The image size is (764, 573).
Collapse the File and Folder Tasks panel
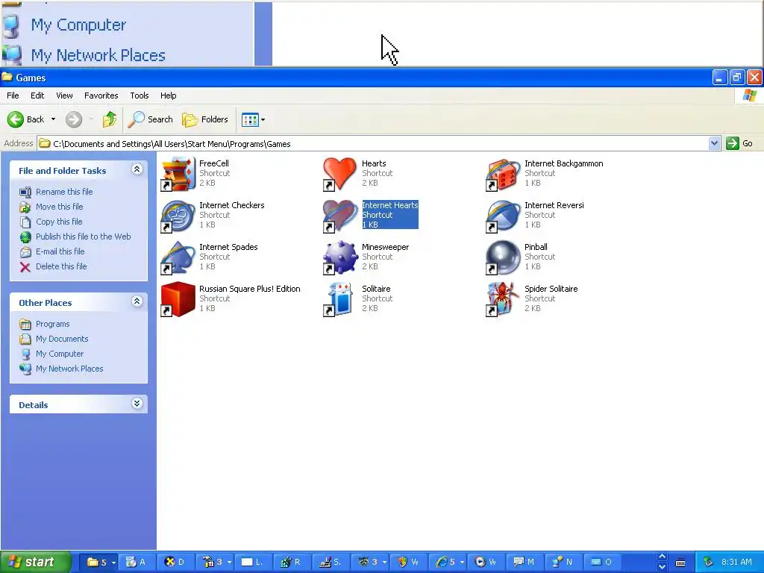pyautogui.click(x=137, y=169)
